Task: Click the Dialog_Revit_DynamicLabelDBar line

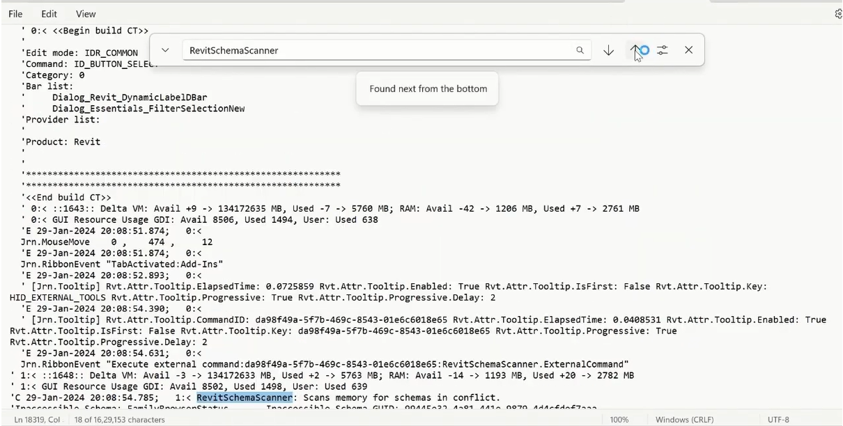Action: click(130, 97)
